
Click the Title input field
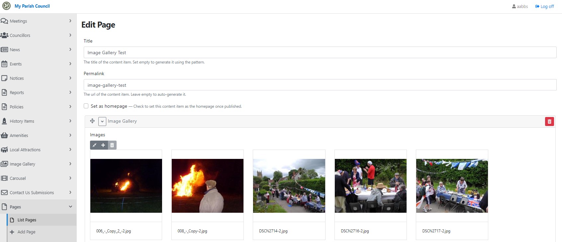[x=320, y=53]
